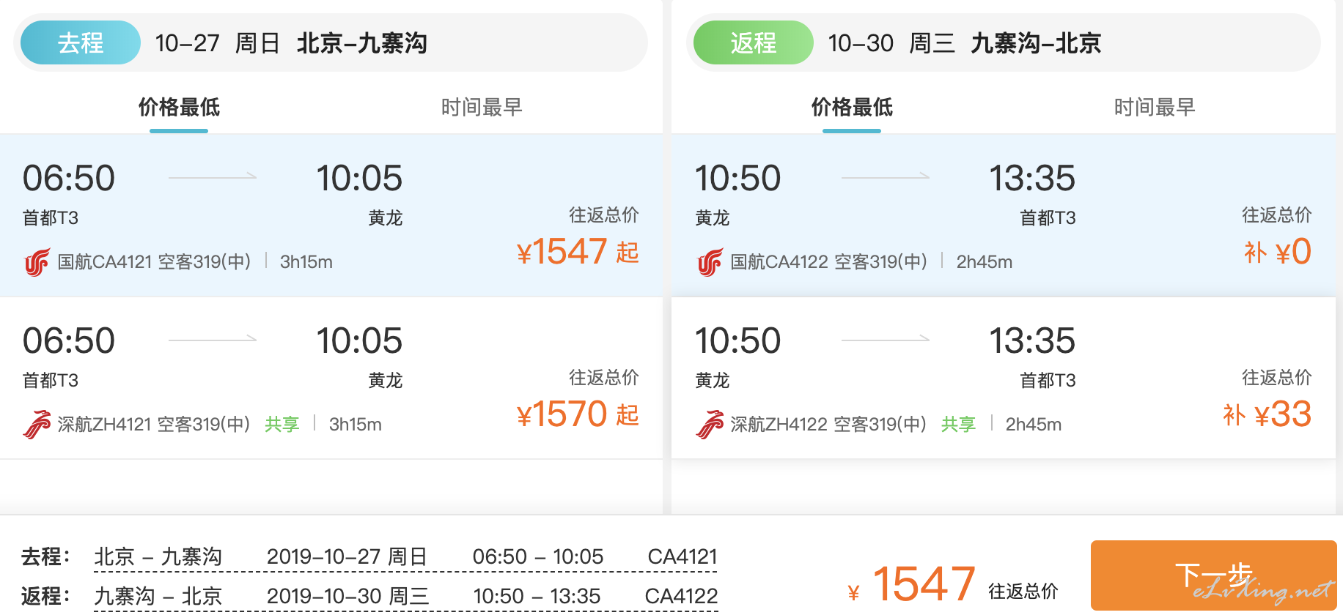
Task: Click the 共享 codeshare tag on ZH4122
Action: coord(959,425)
